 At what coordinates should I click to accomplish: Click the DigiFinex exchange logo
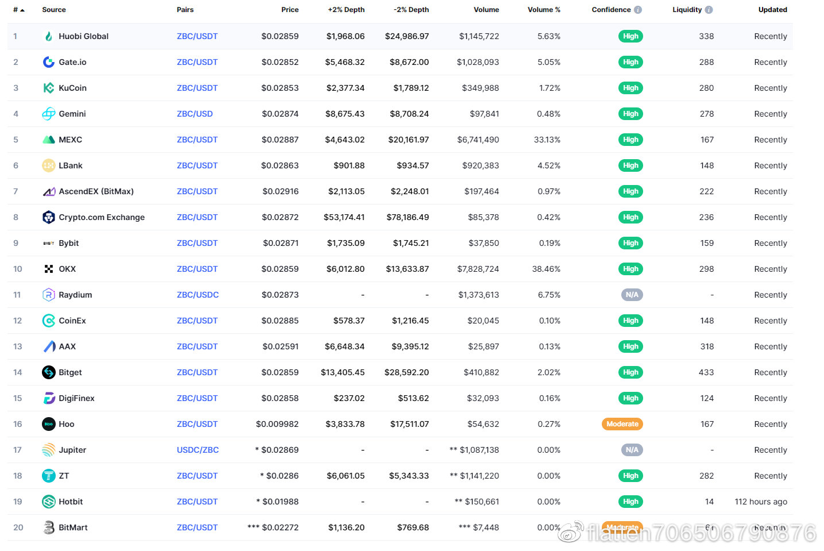49,398
